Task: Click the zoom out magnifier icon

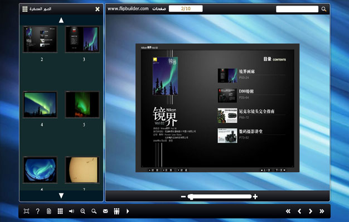Action: (83, 211)
